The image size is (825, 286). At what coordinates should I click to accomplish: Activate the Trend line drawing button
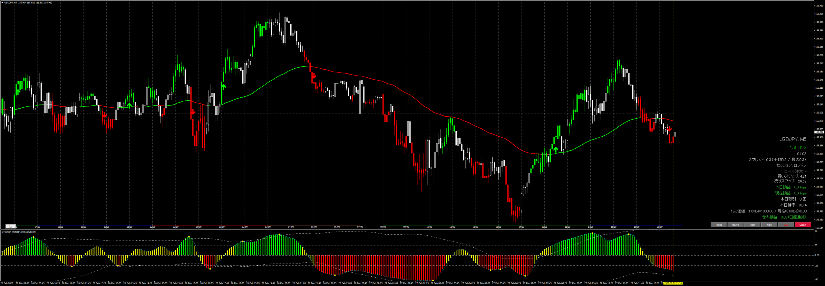coord(719,225)
